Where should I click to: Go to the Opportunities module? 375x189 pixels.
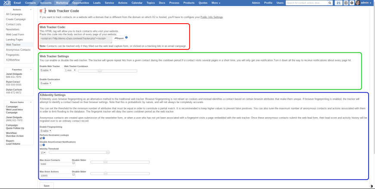[x=80, y=3]
